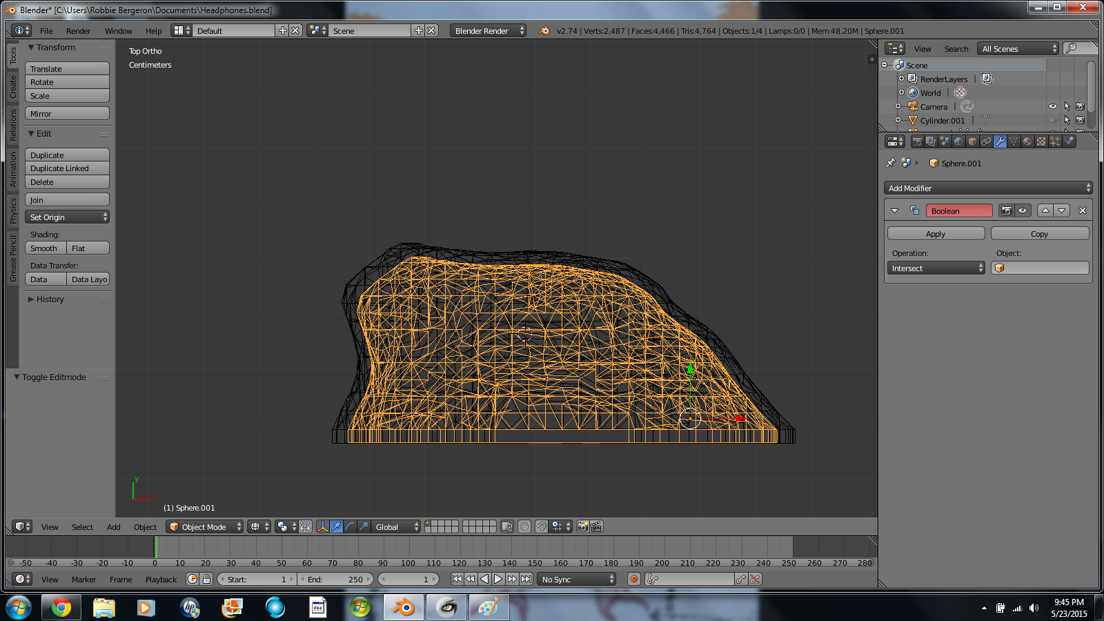Toggle Cylinder.001 renderability in outliner
This screenshot has width=1104, height=621.
1081,120
